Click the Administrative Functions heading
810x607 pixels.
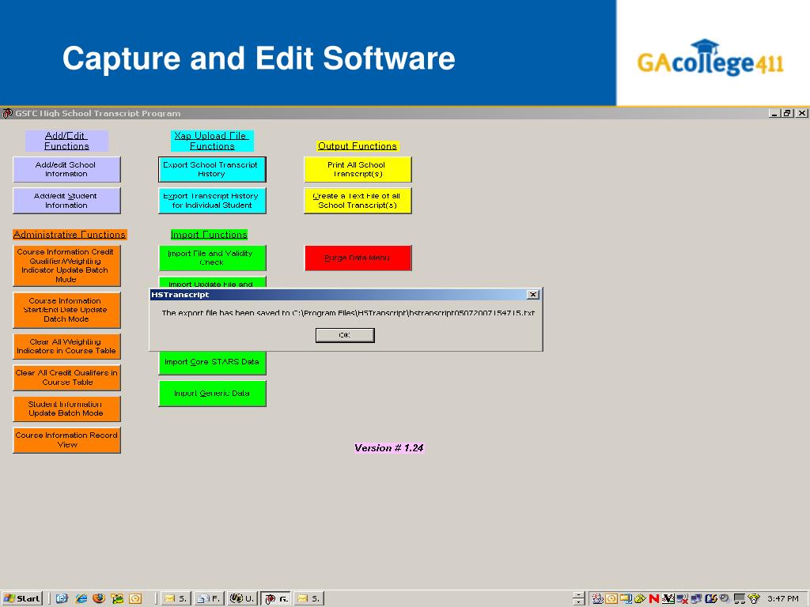click(70, 234)
